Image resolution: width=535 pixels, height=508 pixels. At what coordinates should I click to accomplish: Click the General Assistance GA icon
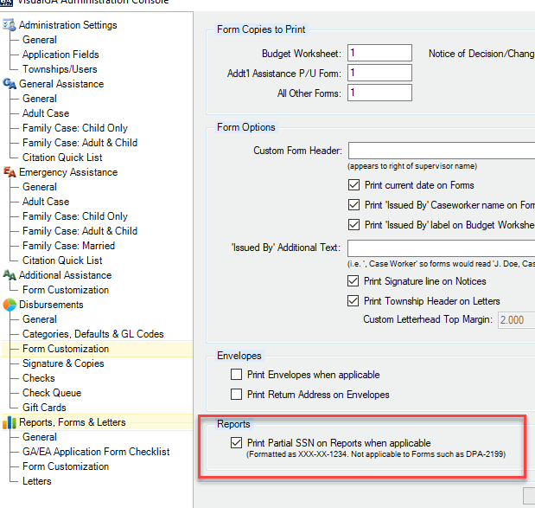click(x=10, y=84)
